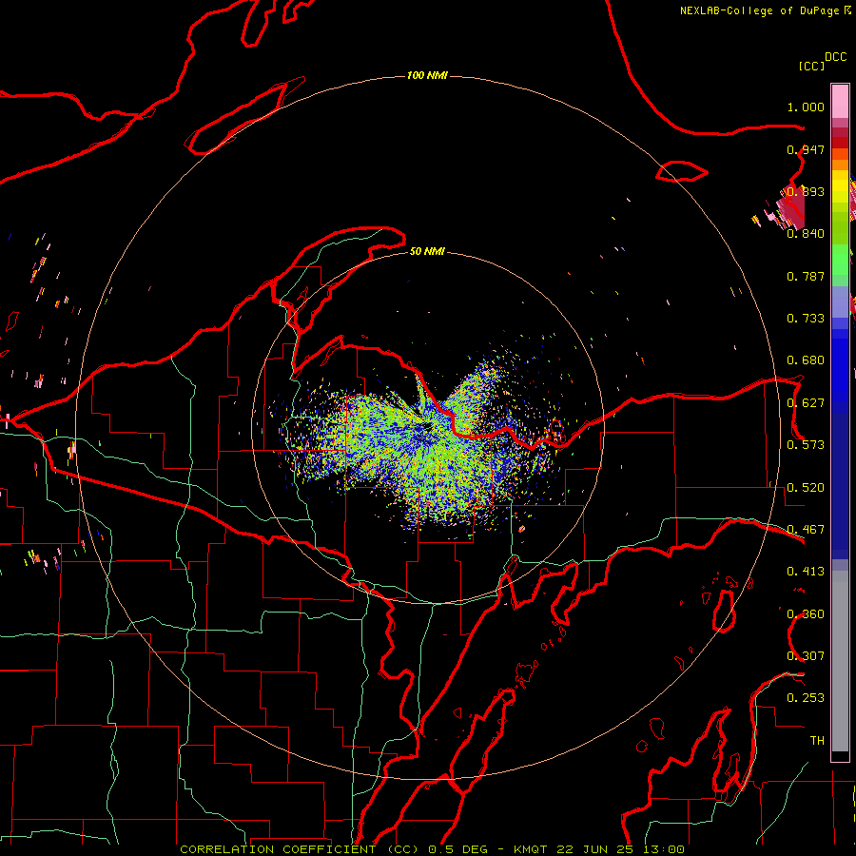The image size is (856, 856).
Task: Select the 0.680 legend value
Action: 806,360
